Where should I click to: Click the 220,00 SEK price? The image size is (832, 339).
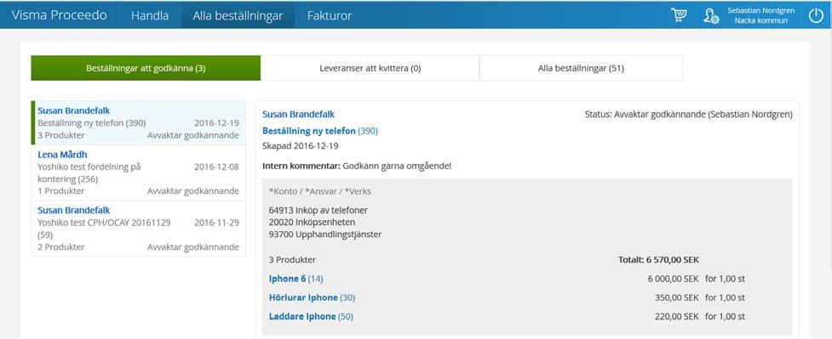pyautogui.click(x=677, y=317)
